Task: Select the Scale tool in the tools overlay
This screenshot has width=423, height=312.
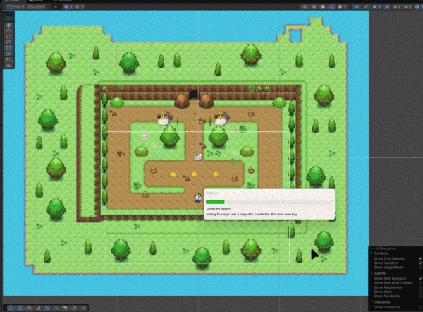Action: [x=8, y=42]
